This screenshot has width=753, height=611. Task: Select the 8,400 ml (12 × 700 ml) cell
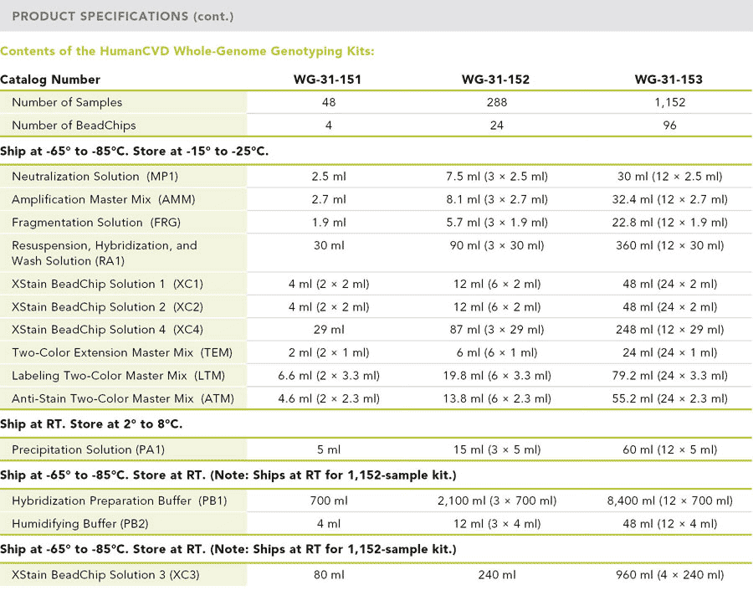coord(670,501)
